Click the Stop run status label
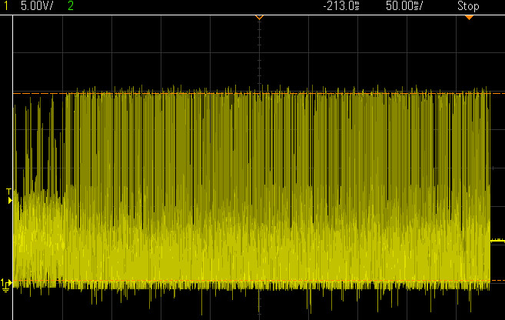 coord(468,6)
